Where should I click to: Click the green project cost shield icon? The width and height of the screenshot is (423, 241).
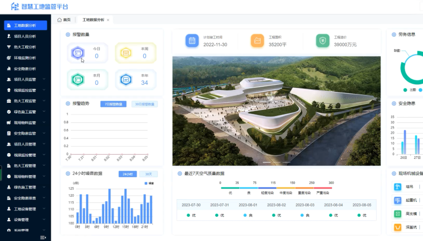pos(322,41)
